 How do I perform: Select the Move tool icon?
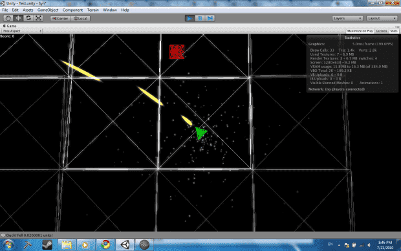[x=18, y=18]
